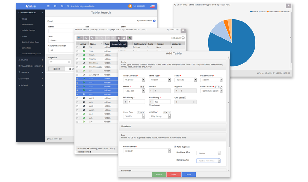Click the add table circle icon in toolbar
The image size is (308, 182).
(92, 38)
